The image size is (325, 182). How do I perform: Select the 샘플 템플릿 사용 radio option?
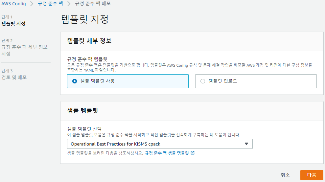(x=128, y=81)
